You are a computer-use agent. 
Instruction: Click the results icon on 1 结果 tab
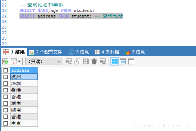(x=6, y=52)
